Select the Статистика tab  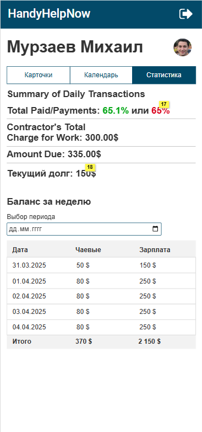click(164, 75)
